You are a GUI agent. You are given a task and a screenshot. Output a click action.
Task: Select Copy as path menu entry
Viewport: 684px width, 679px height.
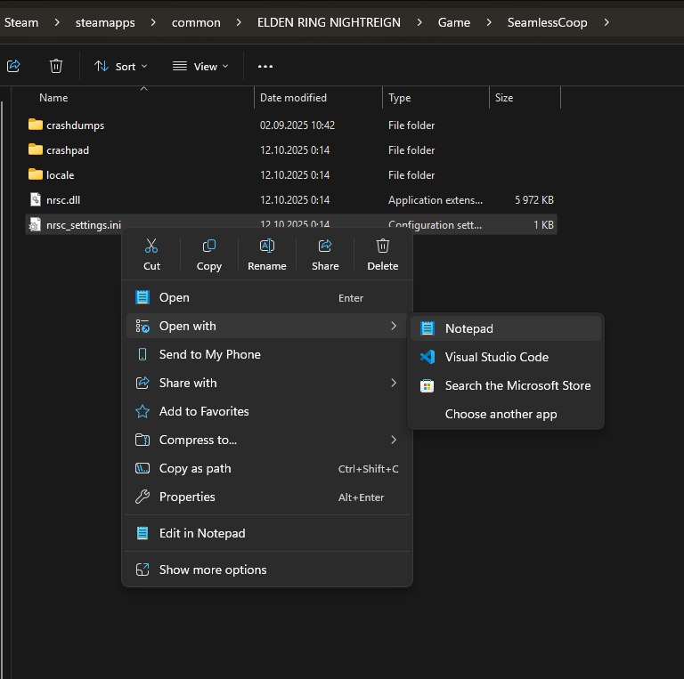[195, 468]
